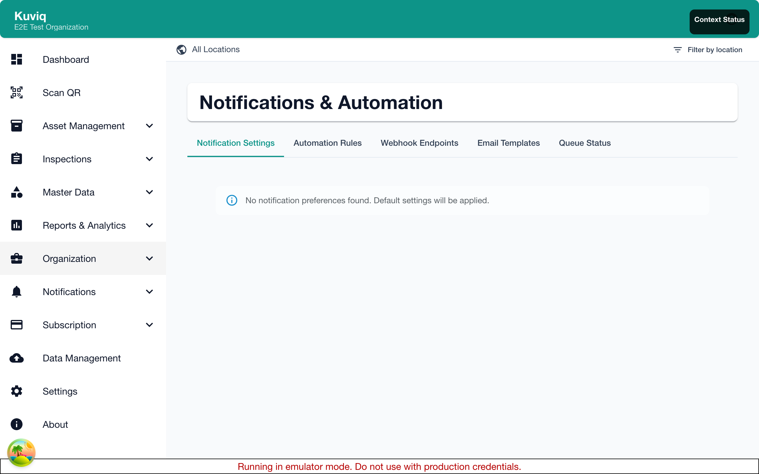Select Organization label in sidebar
The image size is (759, 474).
(69, 259)
